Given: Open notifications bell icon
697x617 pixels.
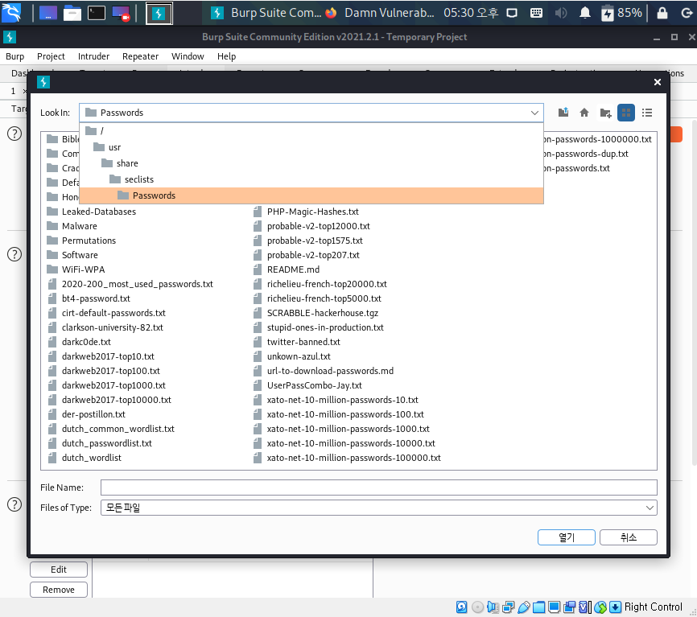Looking at the screenshot, I should click(585, 13).
